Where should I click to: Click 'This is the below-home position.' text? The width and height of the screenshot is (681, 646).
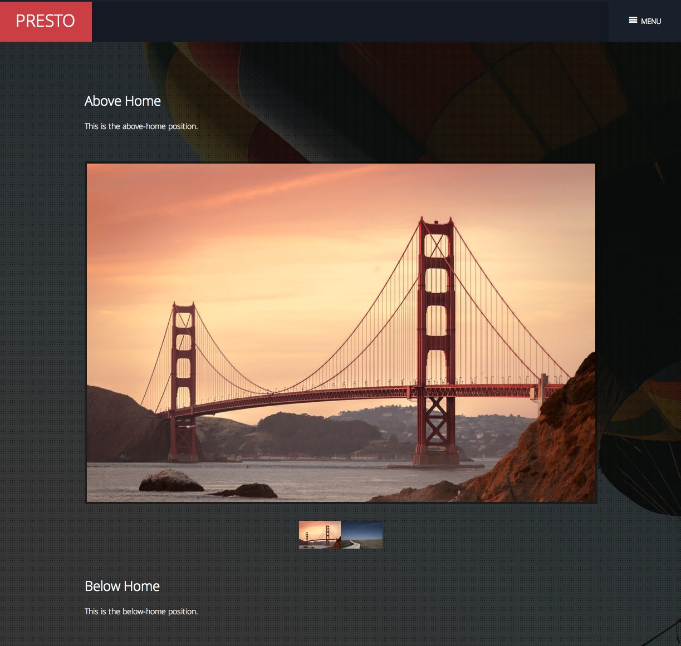click(141, 612)
